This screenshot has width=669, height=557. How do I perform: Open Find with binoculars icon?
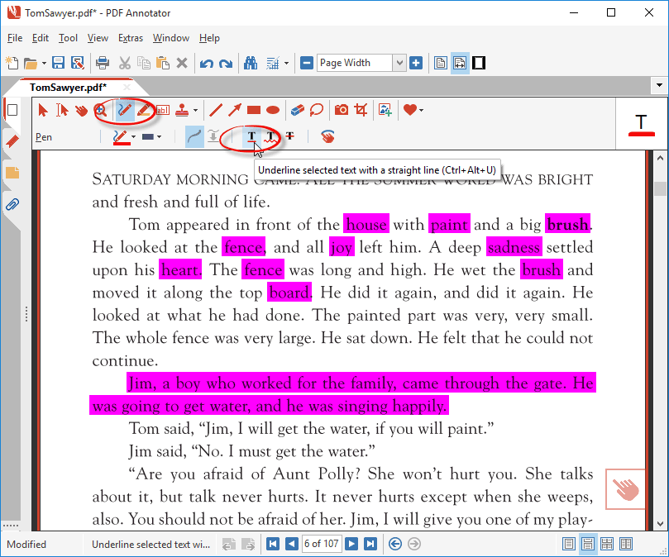coord(251,63)
